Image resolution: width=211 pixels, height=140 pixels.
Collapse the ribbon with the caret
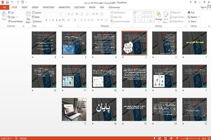209,26
